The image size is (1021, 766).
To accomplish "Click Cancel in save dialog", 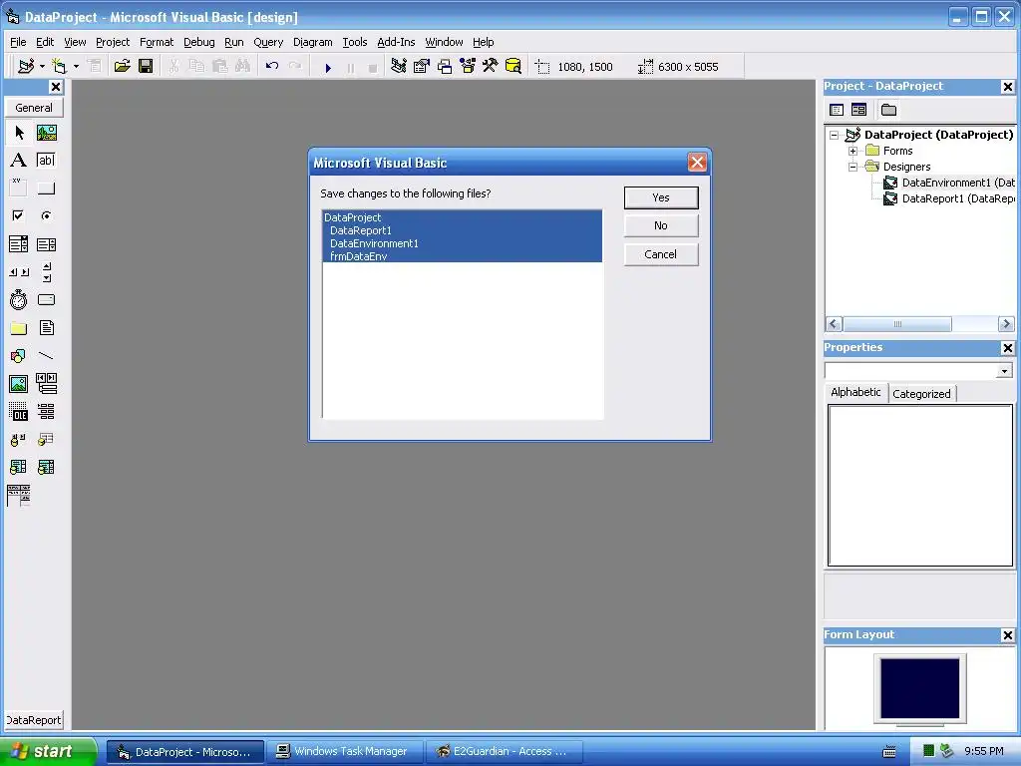I will 661,254.
